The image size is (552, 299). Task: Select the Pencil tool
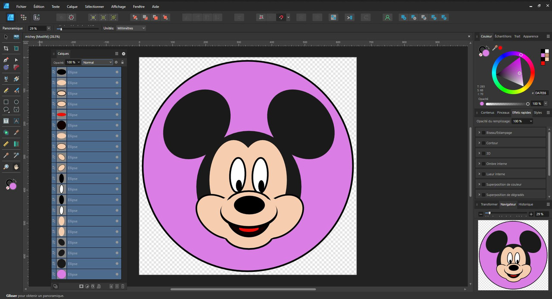(6, 91)
